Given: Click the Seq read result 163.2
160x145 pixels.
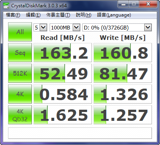Looking at the screenshot, I should (63, 53).
